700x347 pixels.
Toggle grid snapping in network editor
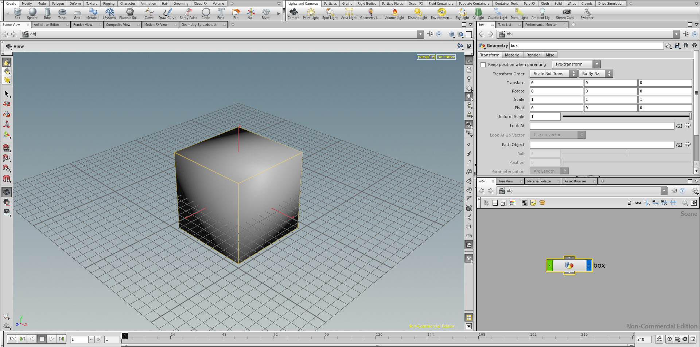click(x=673, y=203)
